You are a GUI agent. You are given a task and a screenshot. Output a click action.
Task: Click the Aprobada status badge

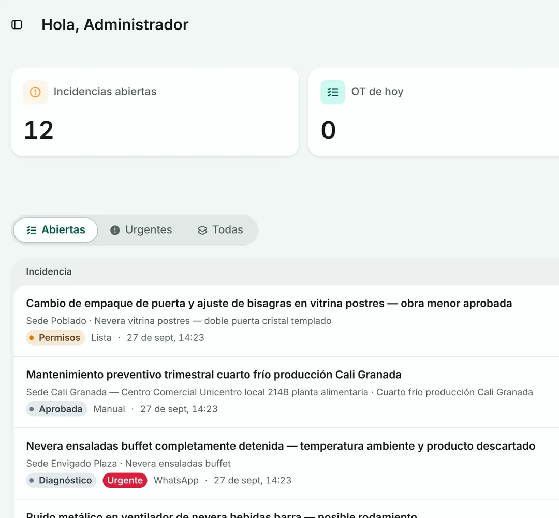[56, 409]
